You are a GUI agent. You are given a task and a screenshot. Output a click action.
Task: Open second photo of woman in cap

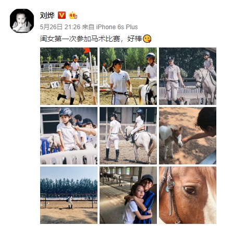[x=128, y=76]
